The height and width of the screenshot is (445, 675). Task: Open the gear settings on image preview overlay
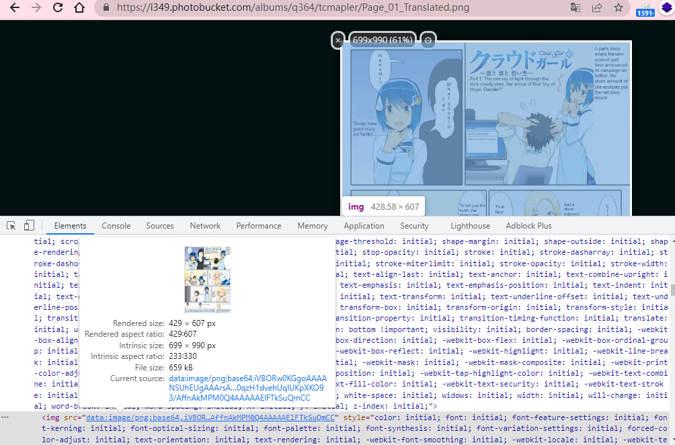point(428,40)
